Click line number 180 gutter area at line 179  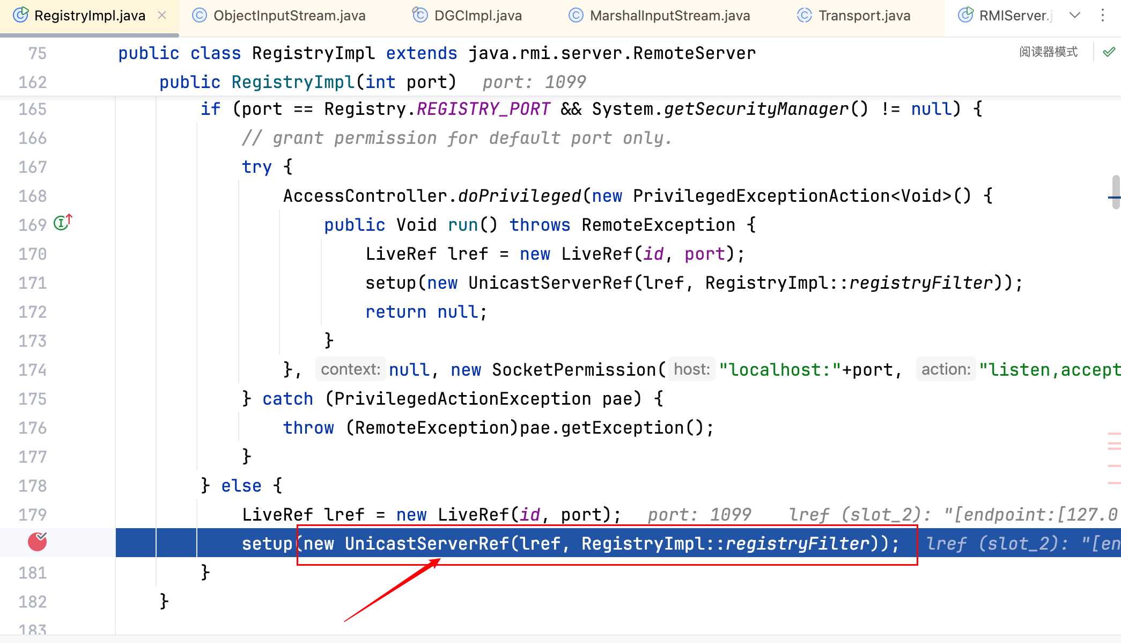(x=33, y=515)
